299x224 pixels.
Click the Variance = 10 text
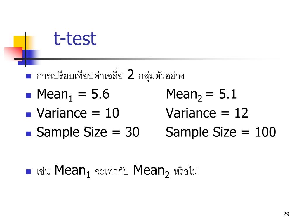tap(78, 113)
